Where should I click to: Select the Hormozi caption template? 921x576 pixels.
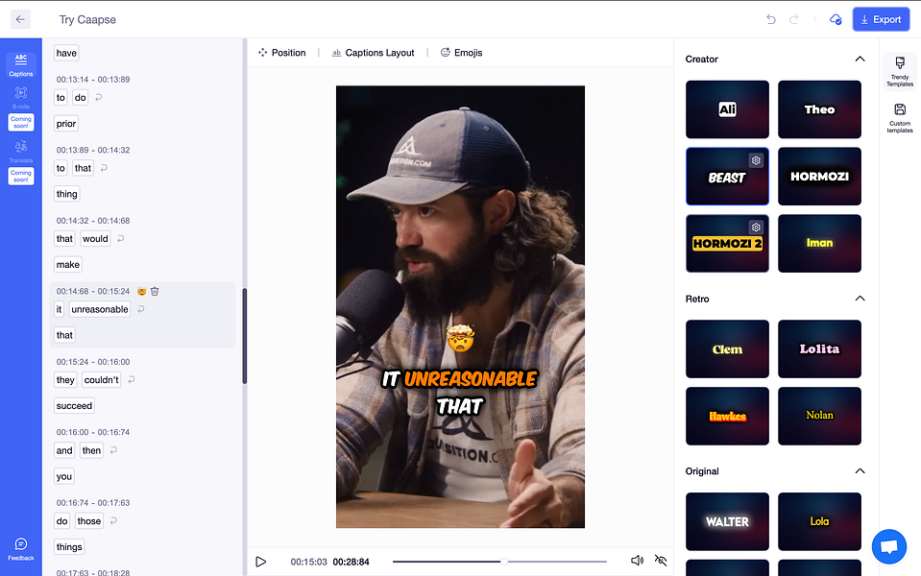point(819,176)
